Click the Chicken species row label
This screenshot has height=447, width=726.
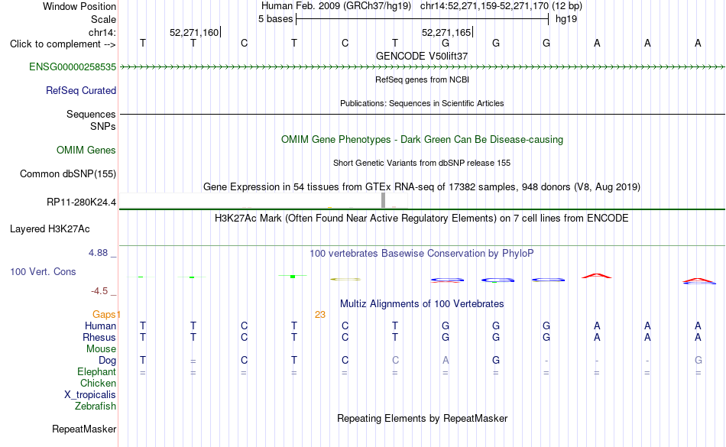[x=98, y=384]
